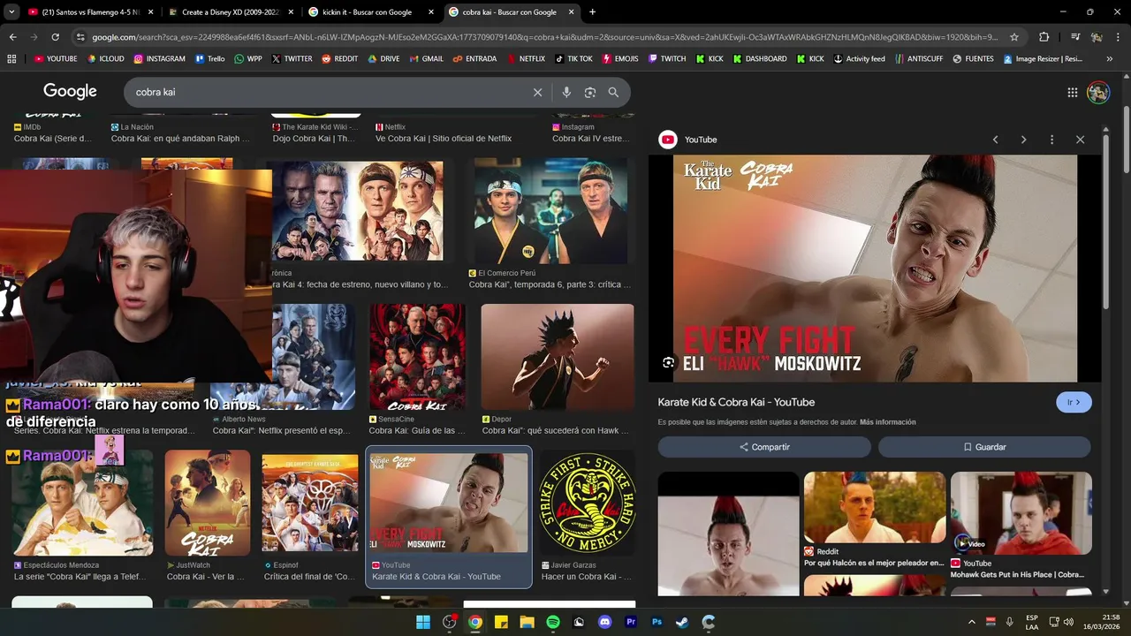Go back in browser history

point(12,37)
